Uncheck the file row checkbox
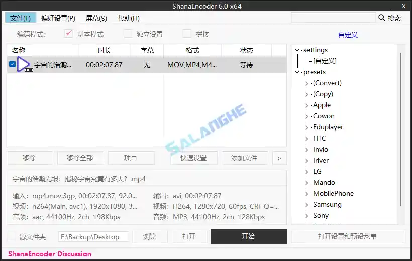This screenshot has width=412, height=261. pyautogui.click(x=12, y=64)
